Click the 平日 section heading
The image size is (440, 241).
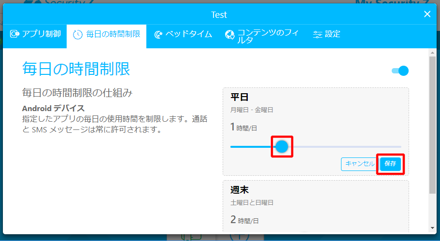[x=239, y=97]
